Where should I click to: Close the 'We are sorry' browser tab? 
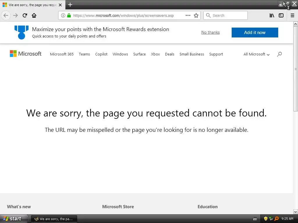(60, 5)
